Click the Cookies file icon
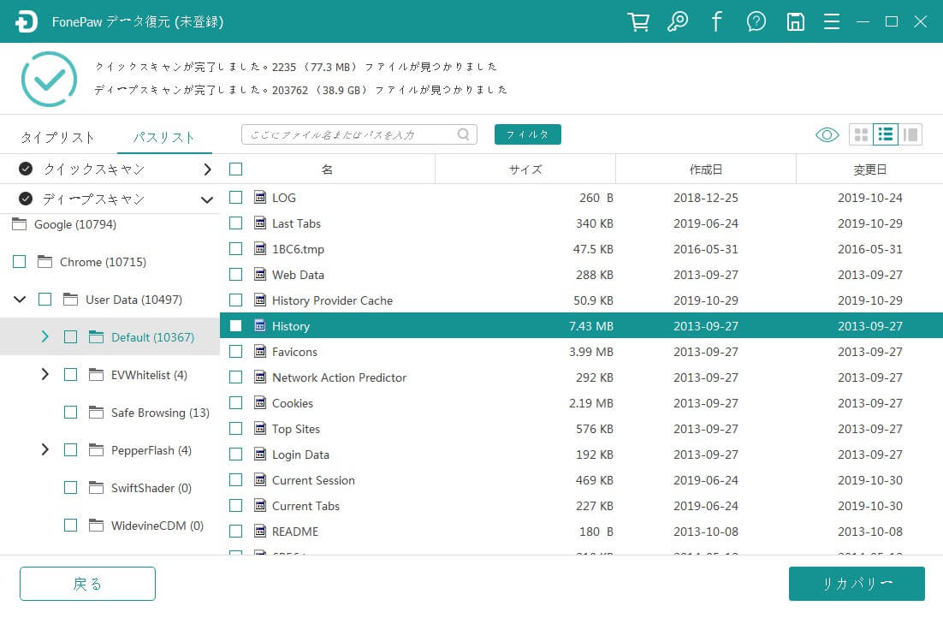943x618 pixels. pyautogui.click(x=260, y=402)
